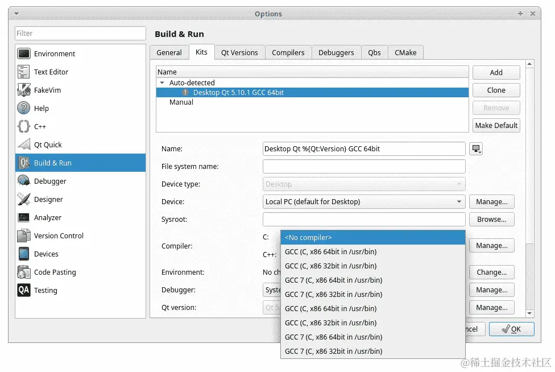Click the Sysroot Browse button

tap(492, 220)
